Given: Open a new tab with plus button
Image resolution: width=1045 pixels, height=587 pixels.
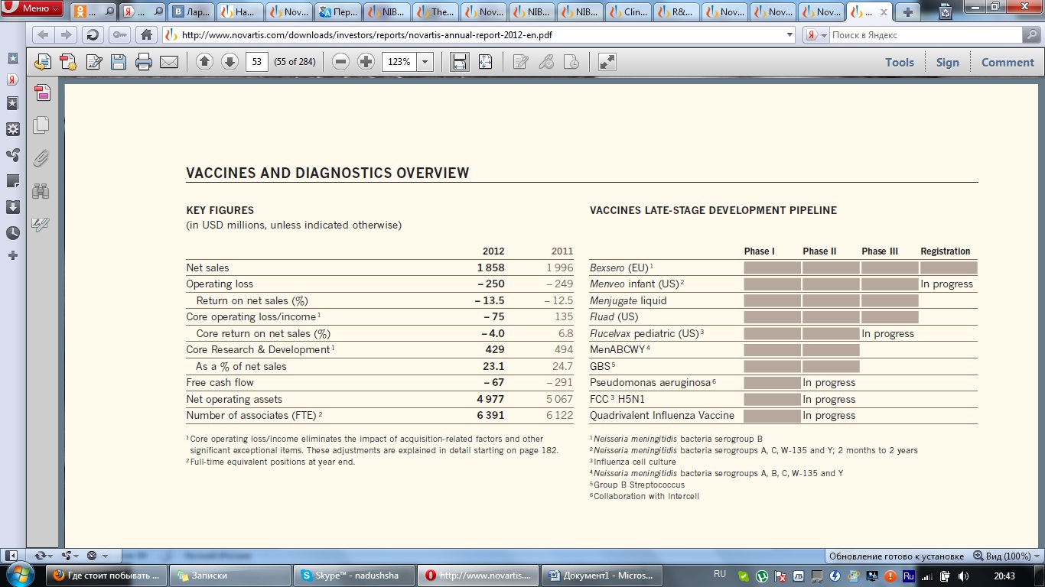Looking at the screenshot, I should (907, 11).
